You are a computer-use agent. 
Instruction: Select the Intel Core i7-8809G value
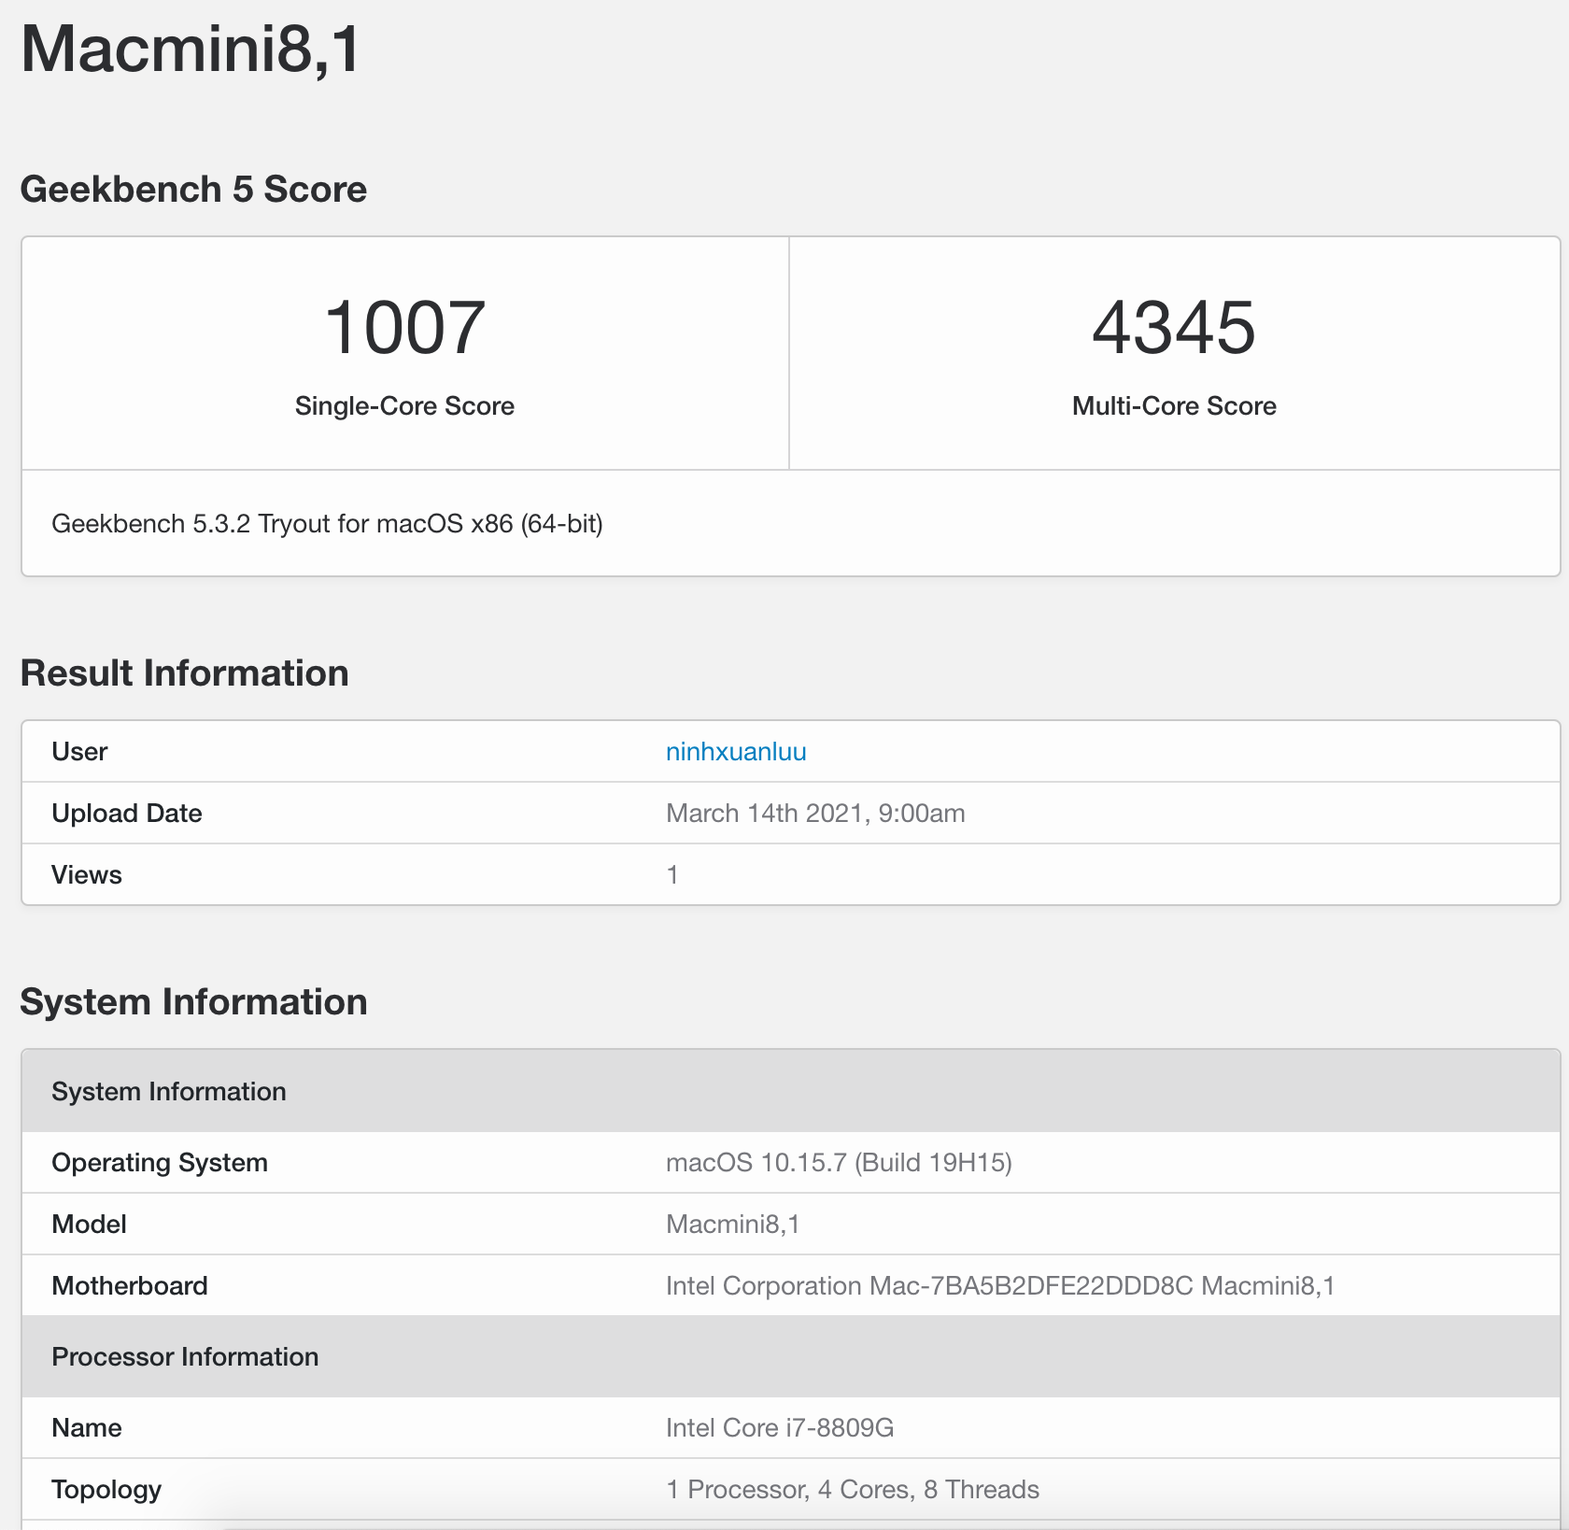click(780, 1428)
